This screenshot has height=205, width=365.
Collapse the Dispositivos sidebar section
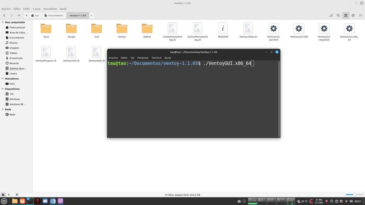(x=2, y=89)
